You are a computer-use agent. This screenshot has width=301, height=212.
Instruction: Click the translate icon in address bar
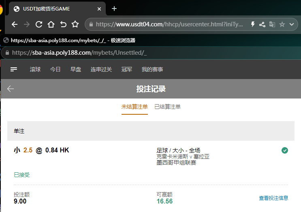[x=272, y=24]
